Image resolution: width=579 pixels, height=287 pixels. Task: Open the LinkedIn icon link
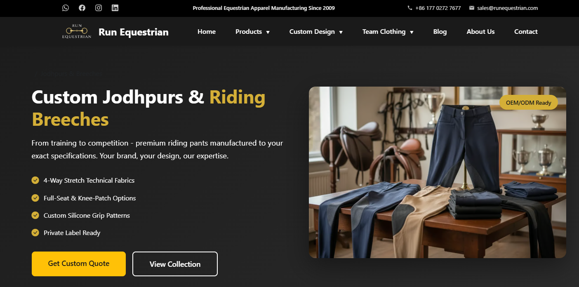pyautogui.click(x=115, y=8)
